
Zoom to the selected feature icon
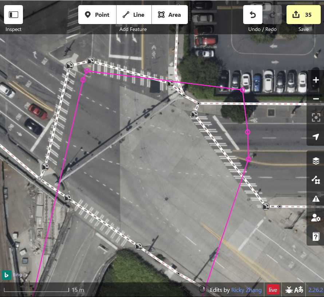tap(316, 117)
